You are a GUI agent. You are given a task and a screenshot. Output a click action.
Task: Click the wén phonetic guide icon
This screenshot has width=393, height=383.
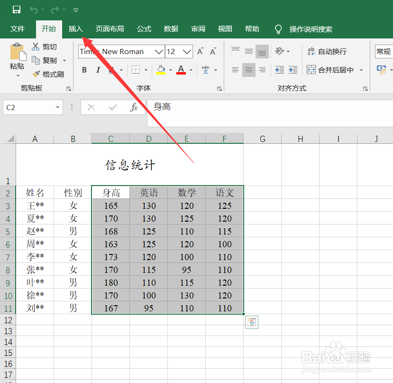coord(206,69)
